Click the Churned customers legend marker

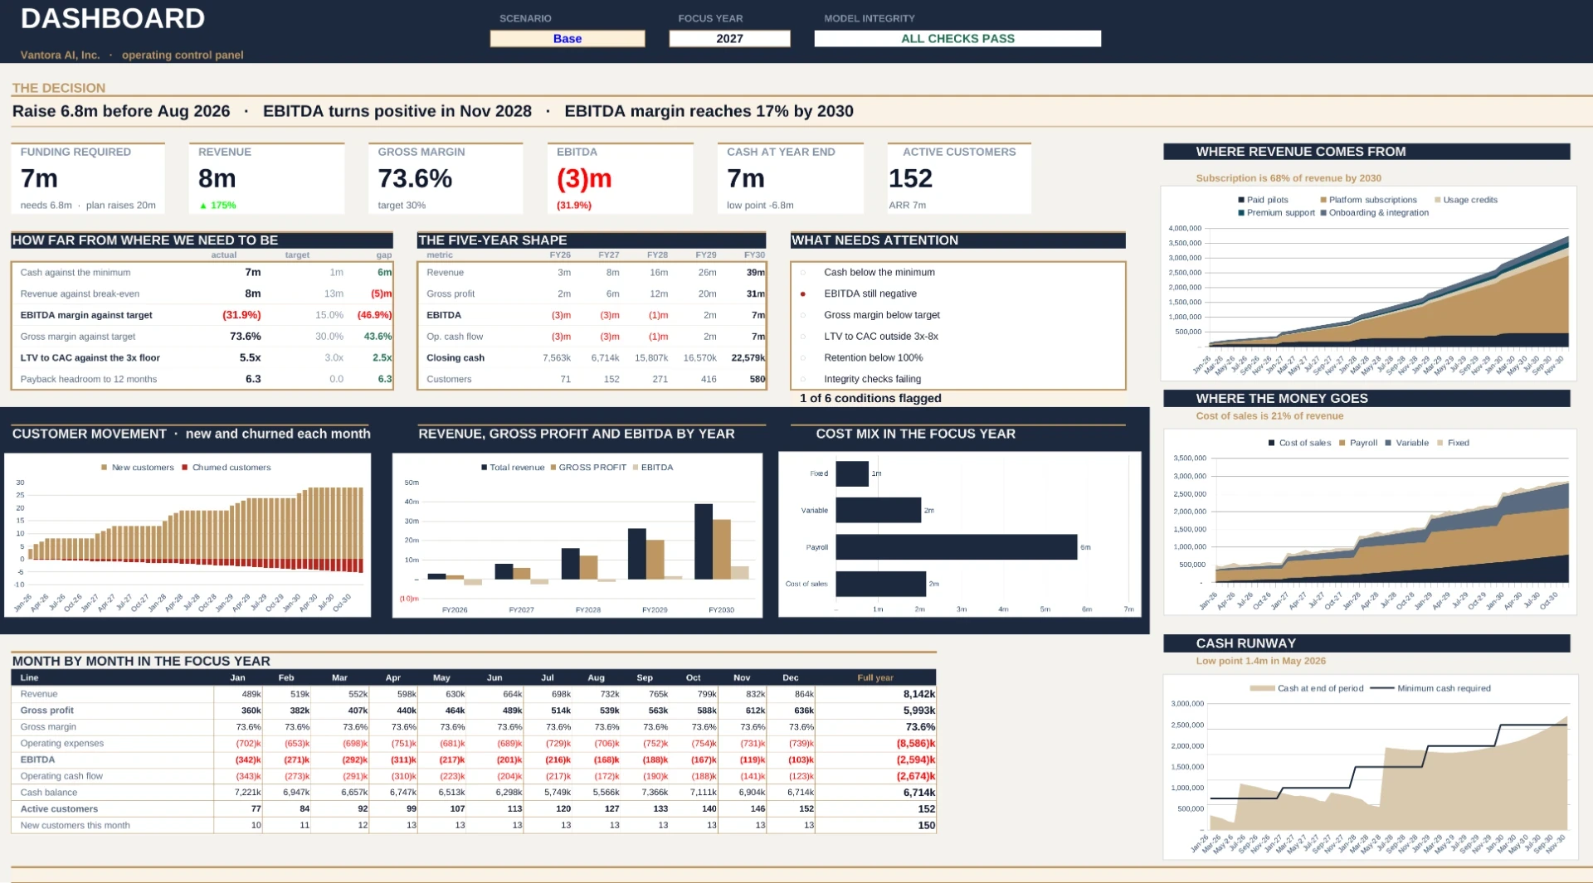click(x=185, y=468)
